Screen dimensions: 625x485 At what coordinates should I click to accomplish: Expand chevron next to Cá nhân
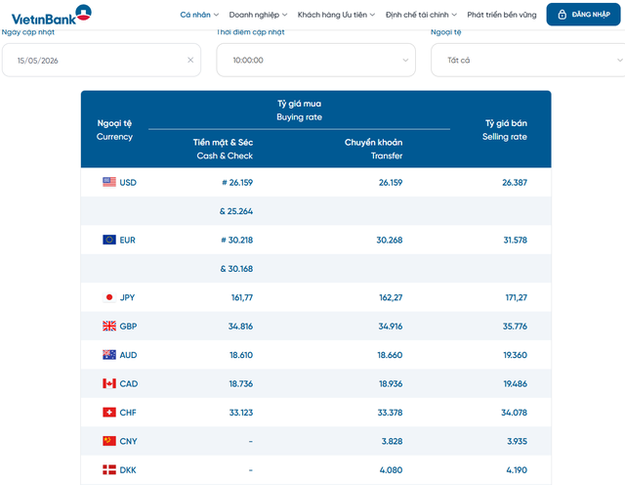[216, 15]
